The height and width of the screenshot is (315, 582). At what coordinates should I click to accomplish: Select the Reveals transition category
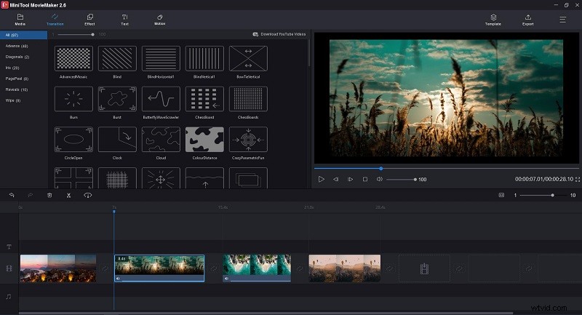click(17, 89)
